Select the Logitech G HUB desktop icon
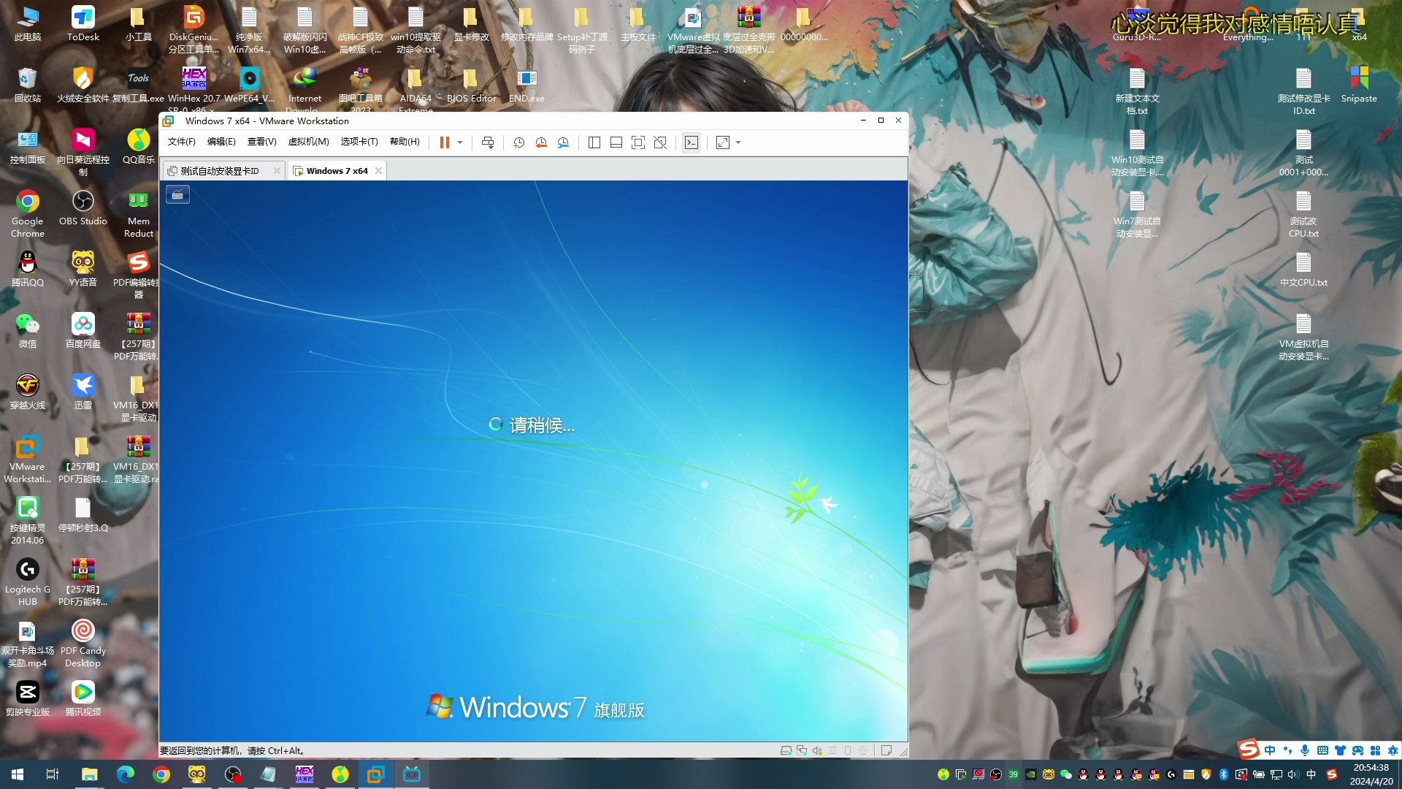Image resolution: width=1402 pixels, height=789 pixels. point(28,582)
